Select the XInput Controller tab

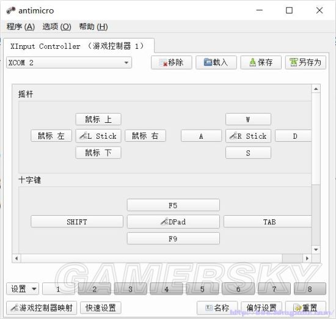(78, 46)
